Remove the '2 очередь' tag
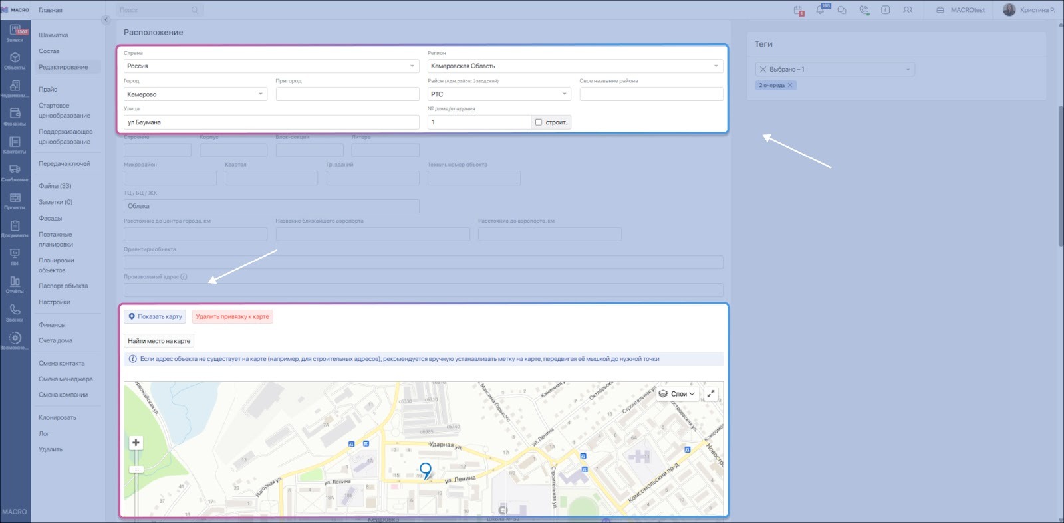The image size is (1064, 523). click(x=790, y=86)
